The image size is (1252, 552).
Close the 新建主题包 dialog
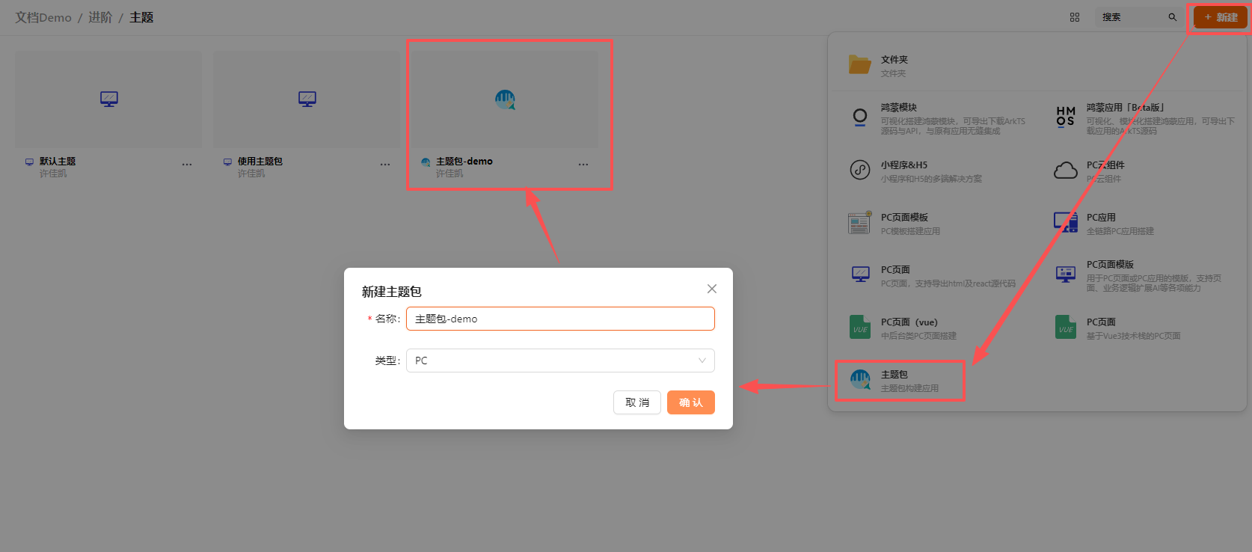[x=711, y=289]
